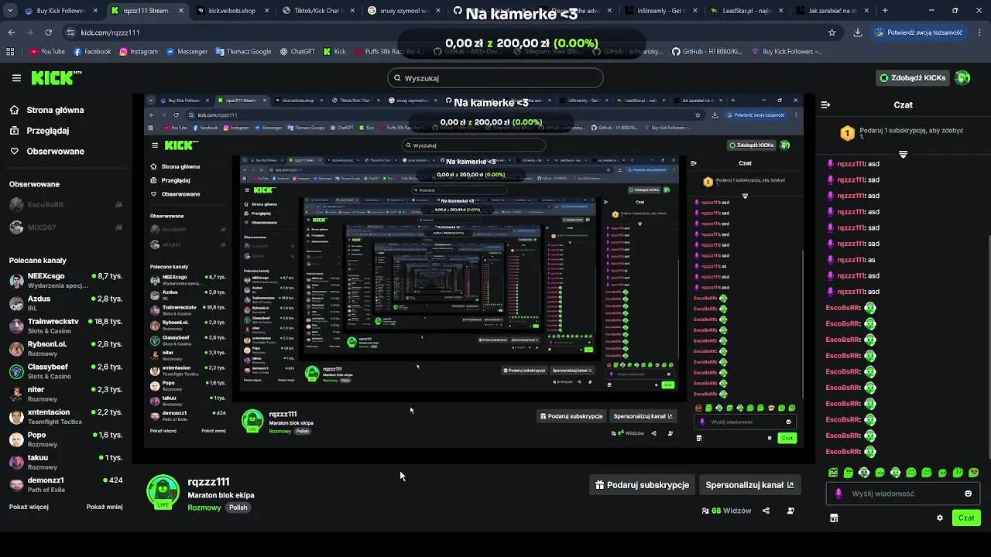Open followed channel MIXQ67
Viewport: 991px width, 557px height.
66,227
